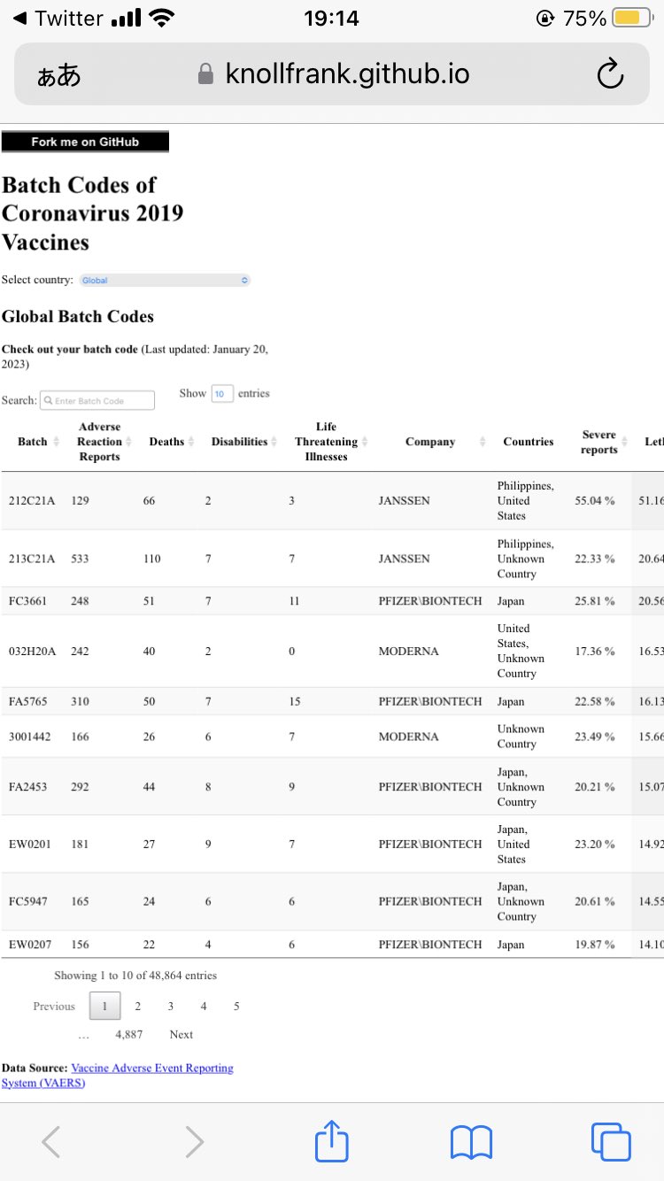The image size is (664, 1181).
Task: Select batch code 213C21A
Action: pos(32,559)
